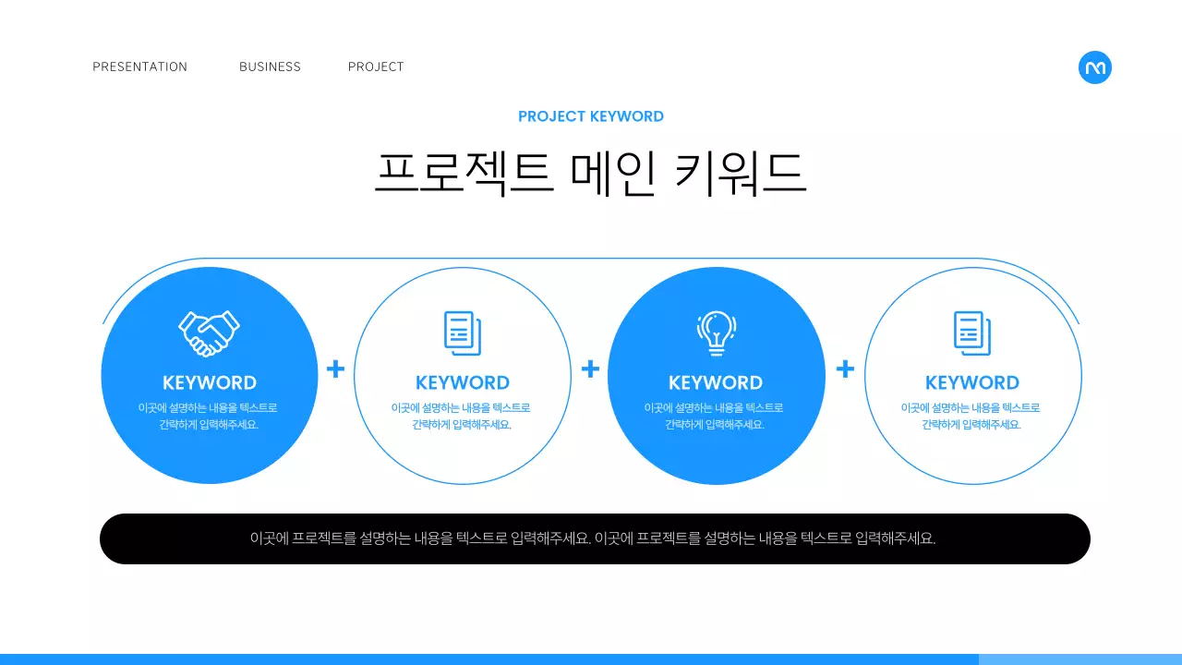The height and width of the screenshot is (665, 1182).
Task: Click the blue 'm' logo in the top corner
Action: [1095, 67]
